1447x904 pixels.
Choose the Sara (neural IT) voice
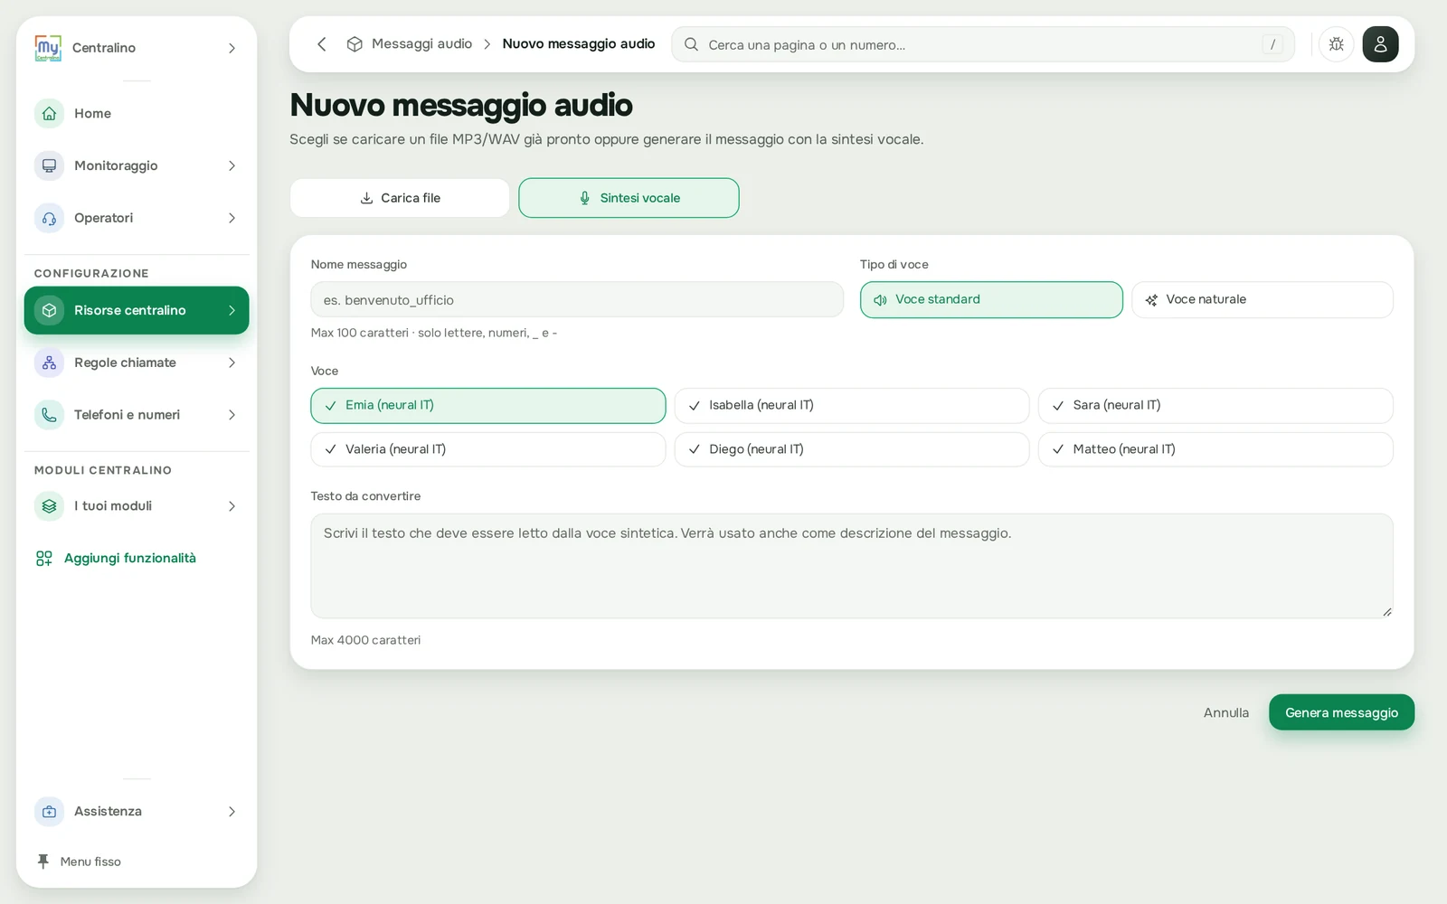[x=1215, y=406]
